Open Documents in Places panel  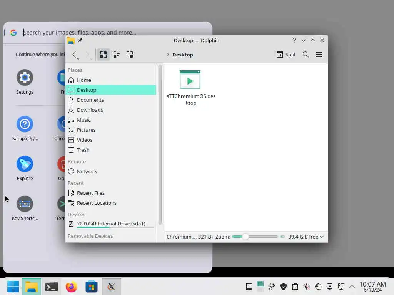[111, 100]
